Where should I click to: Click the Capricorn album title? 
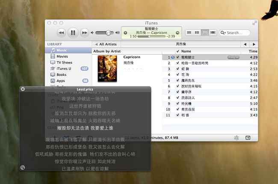(x=132, y=57)
